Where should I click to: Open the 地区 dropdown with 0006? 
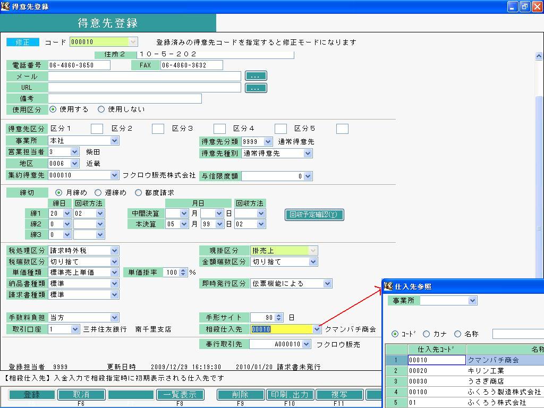tap(74, 164)
